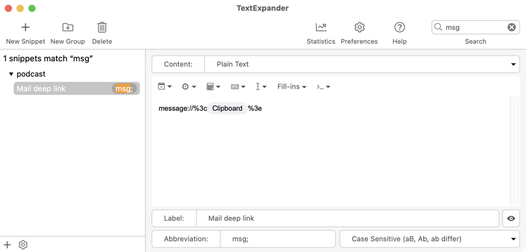Click the Abbreviation input field
The height and width of the screenshot is (252, 526).
pyautogui.click(x=277, y=239)
